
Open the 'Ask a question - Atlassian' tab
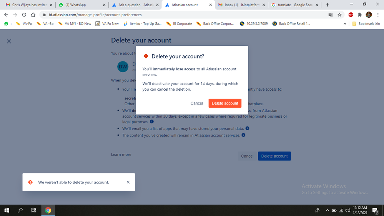point(135,5)
